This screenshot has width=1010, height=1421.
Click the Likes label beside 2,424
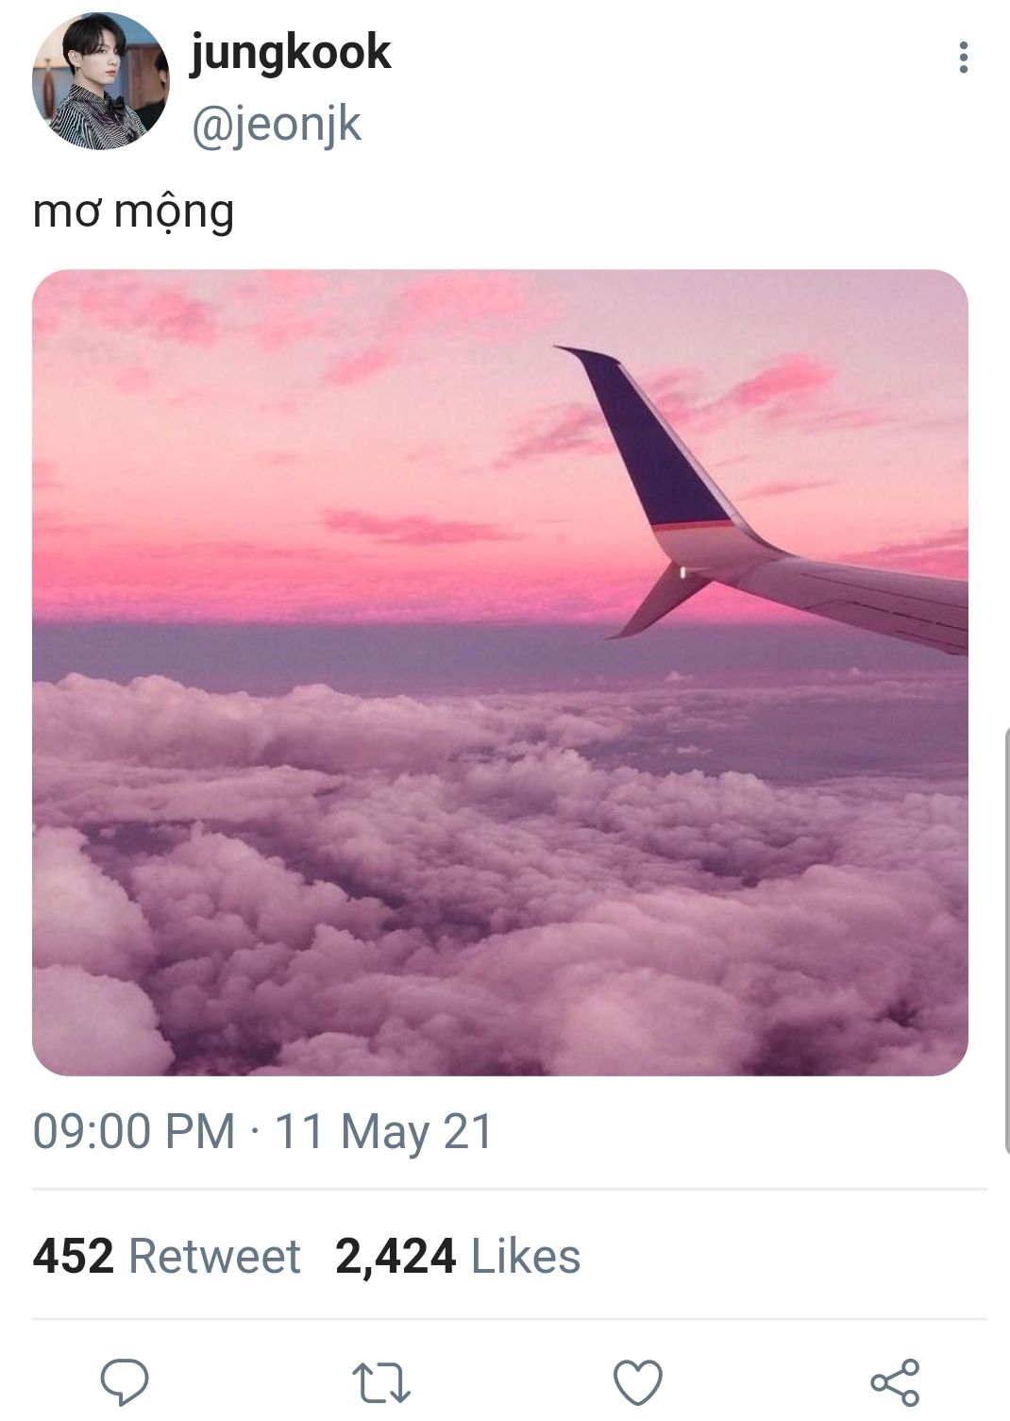pyautogui.click(x=526, y=1257)
